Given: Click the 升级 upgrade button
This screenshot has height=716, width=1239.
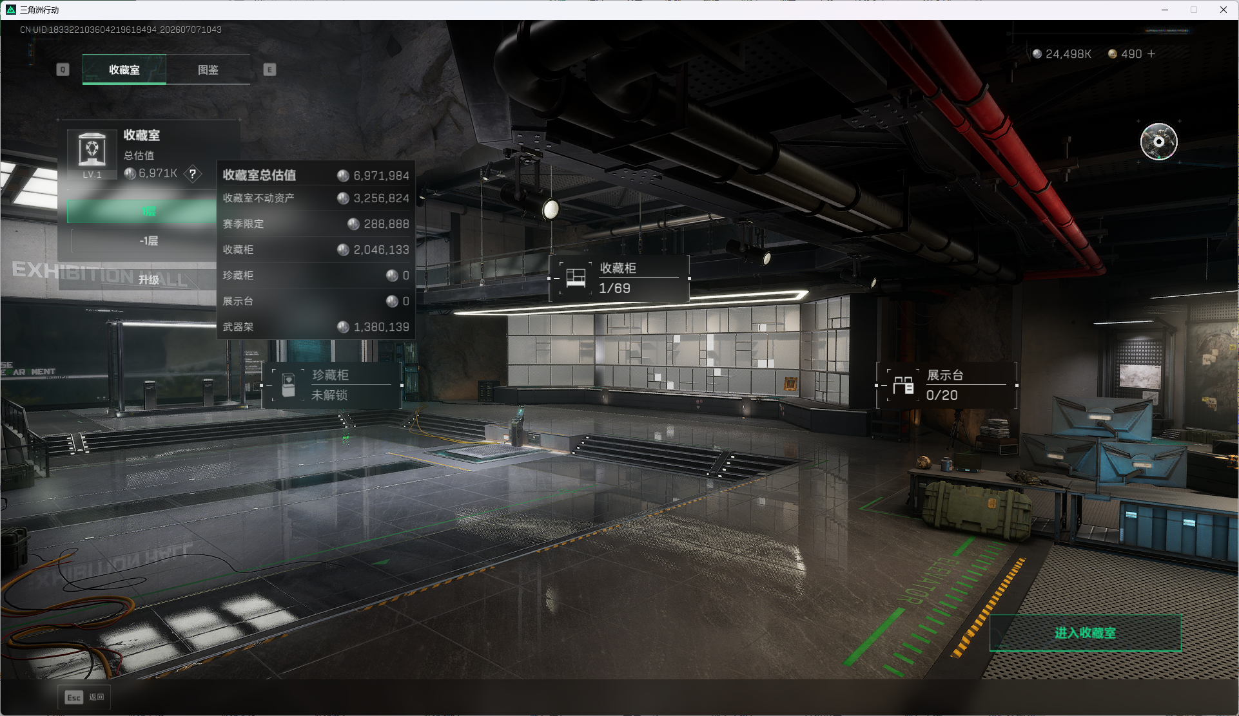Looking at the screenshot, I should pos(148,279).
